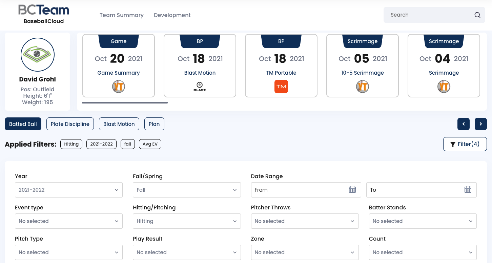This screenshot has height=263, width=492.
Task: Click the session cards horizontal scrollbar
Action: (125, 102)
